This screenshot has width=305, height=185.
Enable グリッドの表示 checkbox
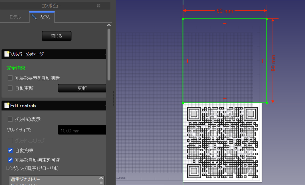pyautogui.click(x=10, y=119)
